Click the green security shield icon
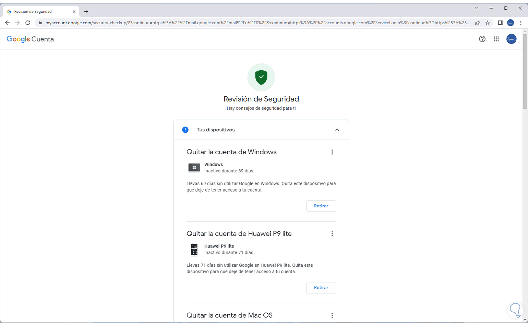Viewport: 528px width, 326px height. [261, 77]
